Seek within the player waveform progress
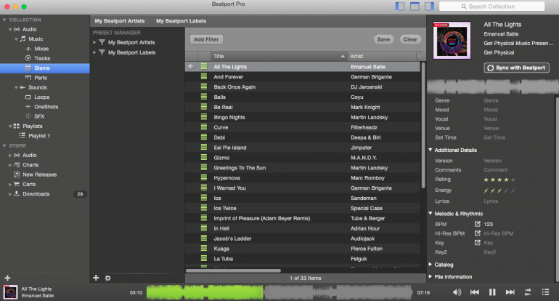 [279, 292]
